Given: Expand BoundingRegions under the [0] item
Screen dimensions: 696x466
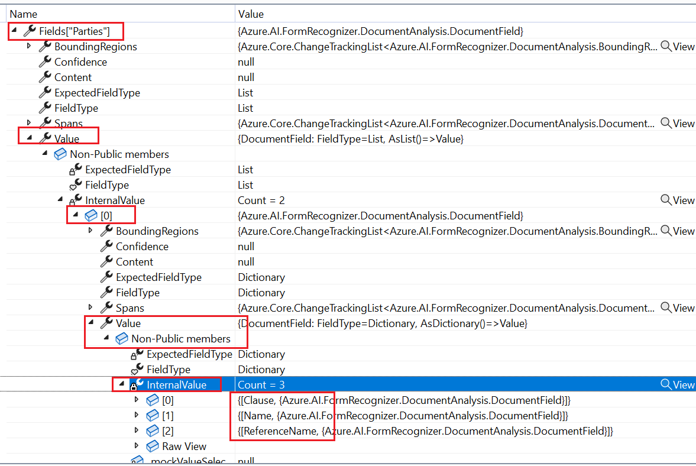Looking at the screenshot, I should (90, 230).
